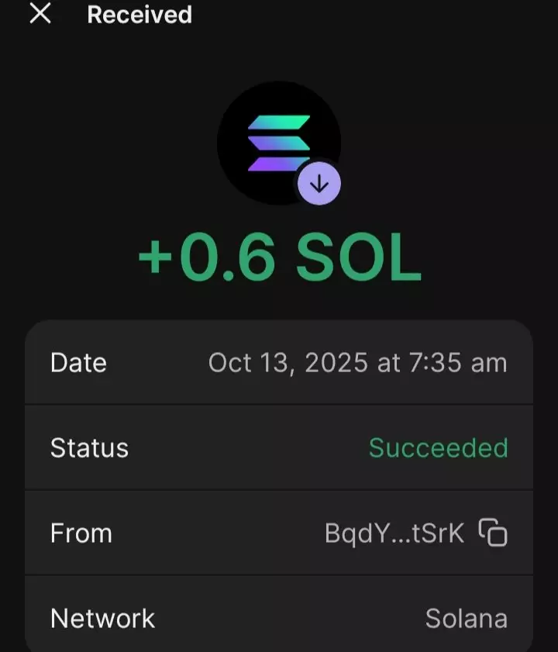Tap the purple received arrow badge
The height and width of the screenshot is (652, 558).
pos(319,184)
